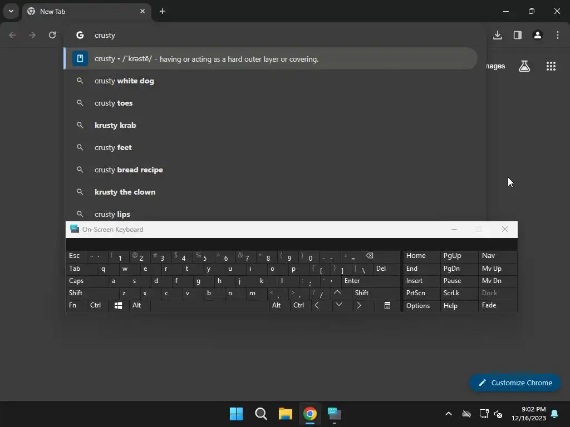Click the Help key
Screen dimensions: 570x427
(x=459, y=305)
